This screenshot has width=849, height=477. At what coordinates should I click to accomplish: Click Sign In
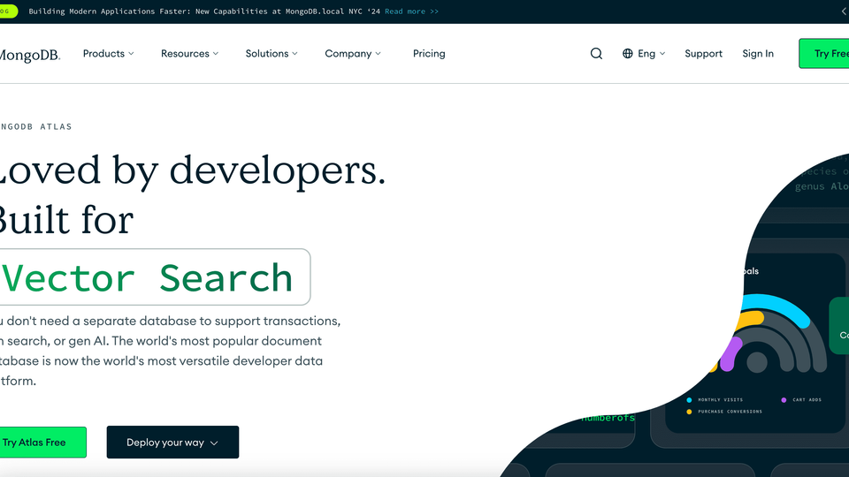(758, 54)
